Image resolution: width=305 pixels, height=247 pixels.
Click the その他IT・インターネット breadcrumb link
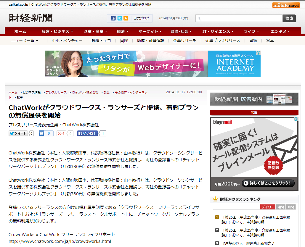click(x=131, y=93)
